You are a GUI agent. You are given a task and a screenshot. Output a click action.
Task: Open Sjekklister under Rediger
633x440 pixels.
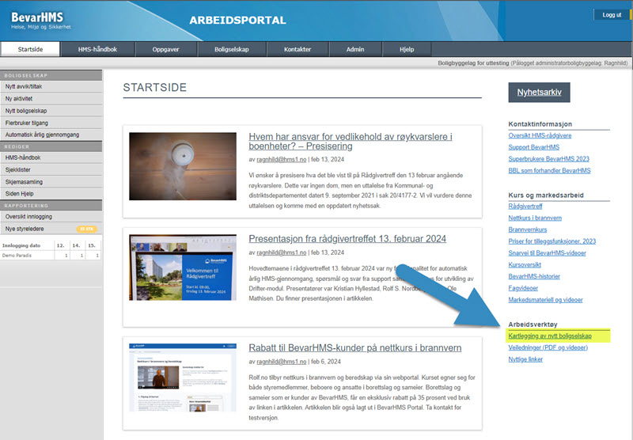point(18,169)
